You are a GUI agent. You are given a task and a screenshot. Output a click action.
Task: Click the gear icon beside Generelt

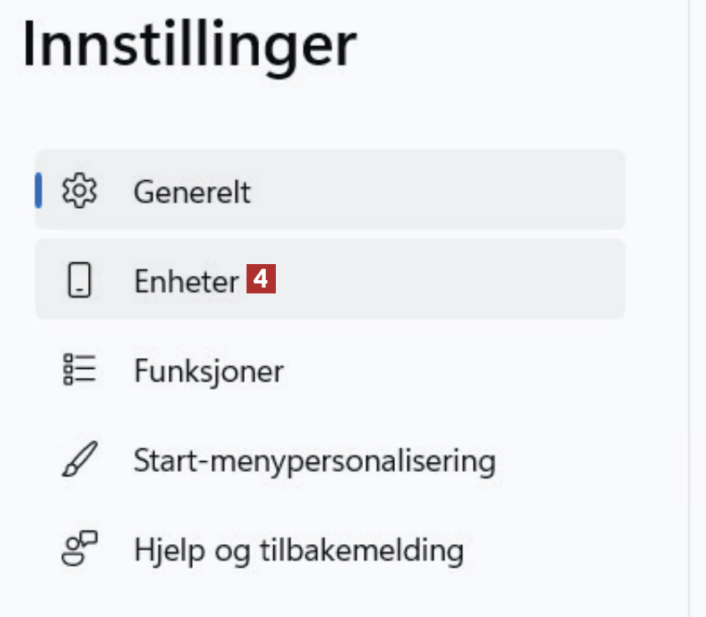click(80, 190)
